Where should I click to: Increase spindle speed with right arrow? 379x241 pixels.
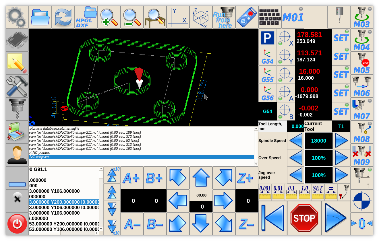[341, 141]
